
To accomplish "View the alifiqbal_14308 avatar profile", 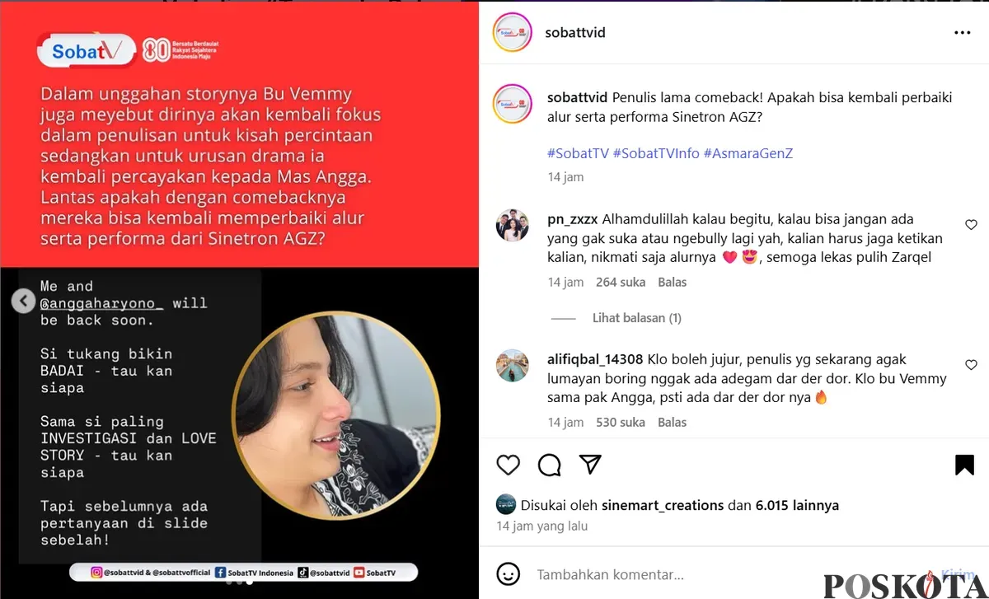I will click(513, 365).
